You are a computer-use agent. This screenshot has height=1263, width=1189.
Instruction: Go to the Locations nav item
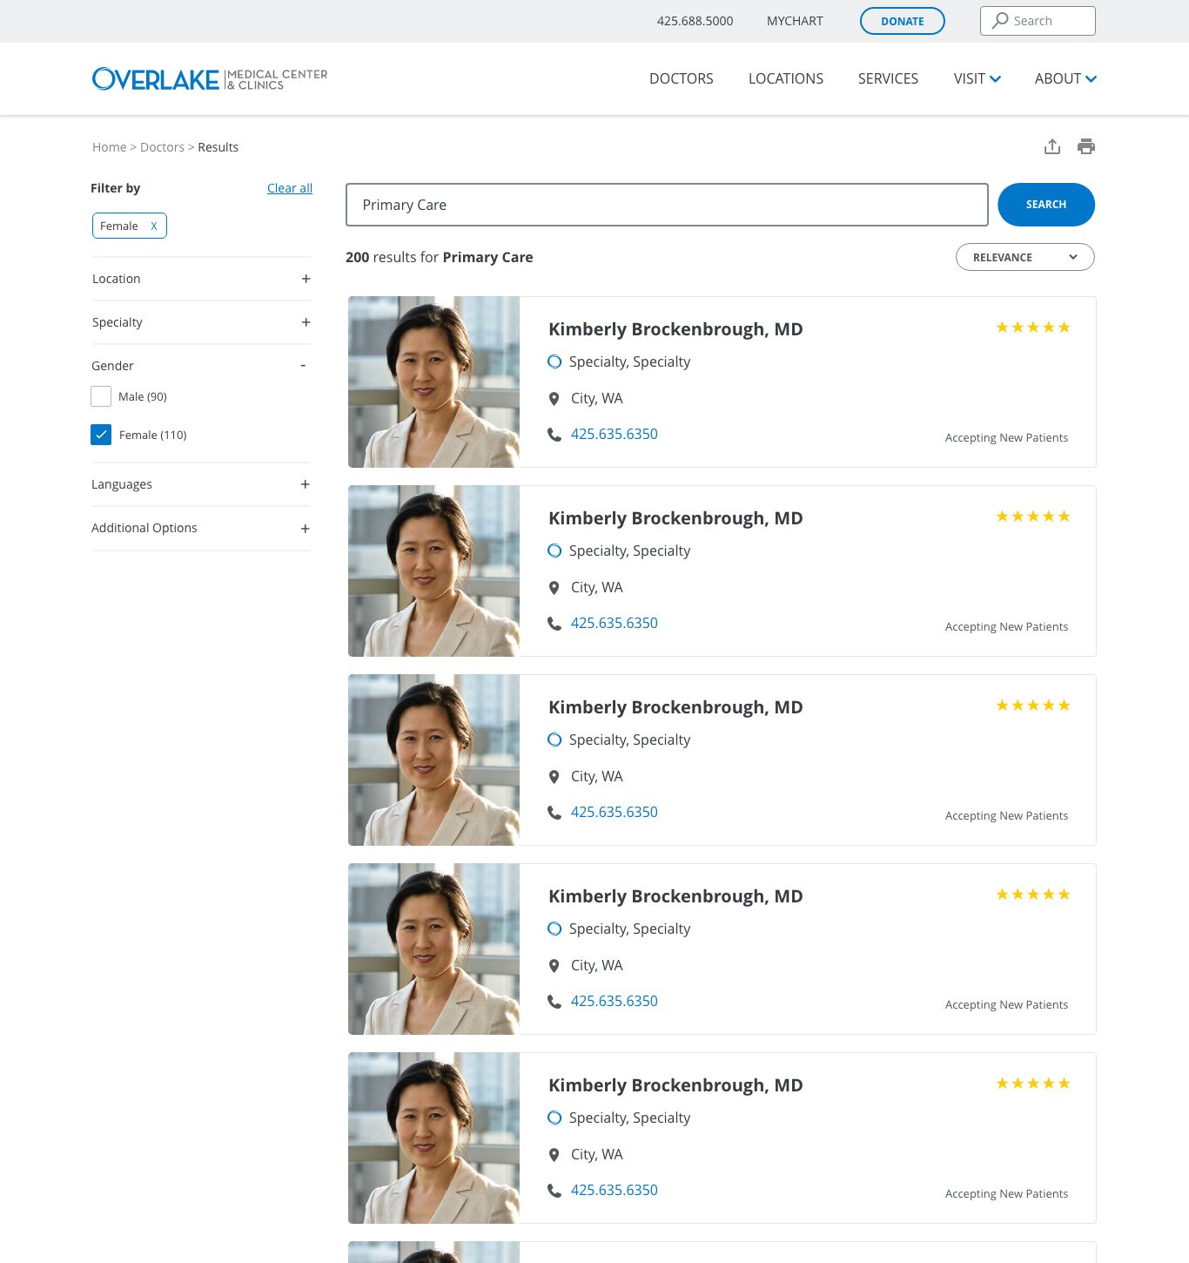click(x=785, y=78)
